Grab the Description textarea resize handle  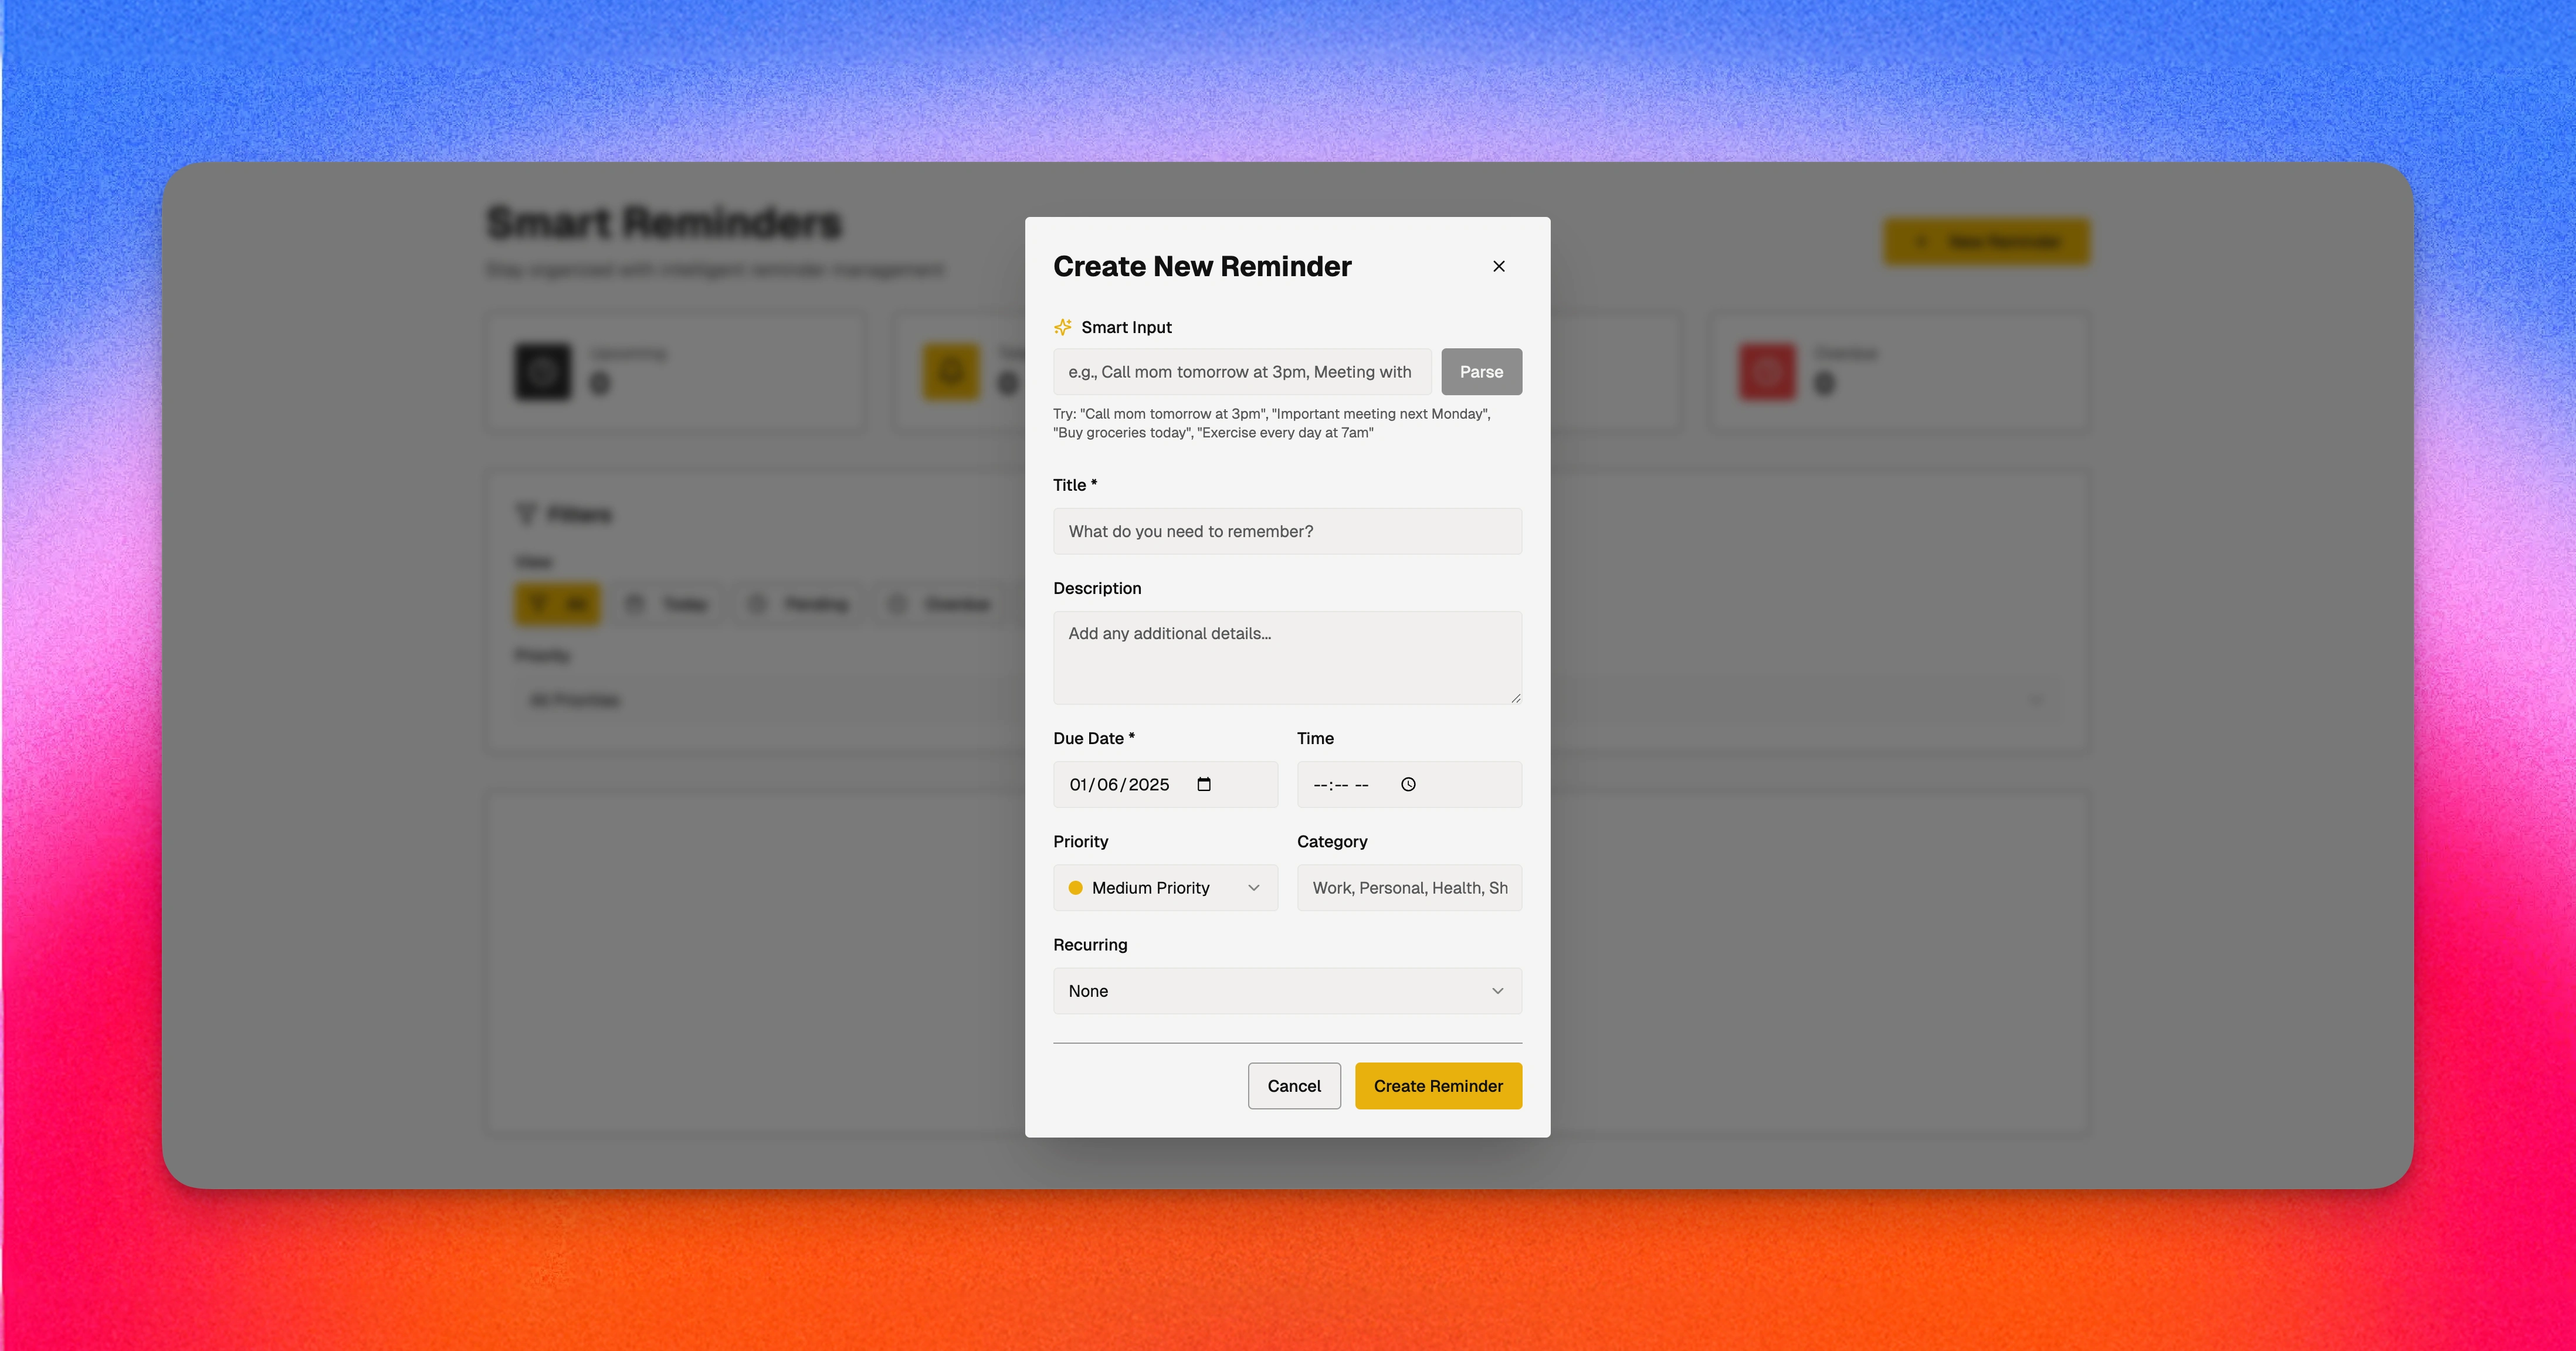[1515, 698]
